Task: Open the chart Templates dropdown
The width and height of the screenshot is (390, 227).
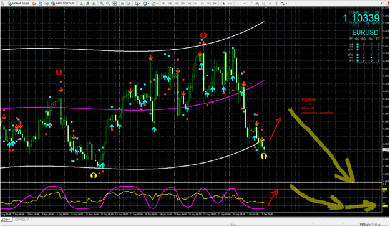Action: coord(154,4)
